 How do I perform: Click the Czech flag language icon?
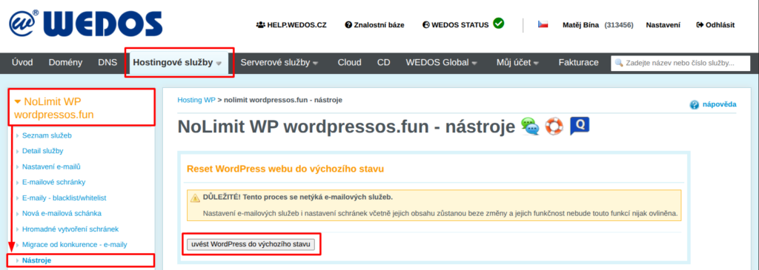543,24
